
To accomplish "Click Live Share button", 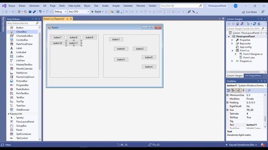I will [x=250, y=12].
